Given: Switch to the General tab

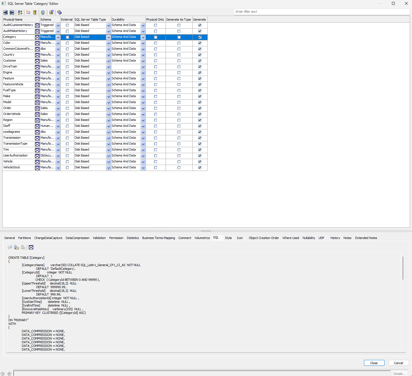Looking at the screenshot, I should click(10, 238).
